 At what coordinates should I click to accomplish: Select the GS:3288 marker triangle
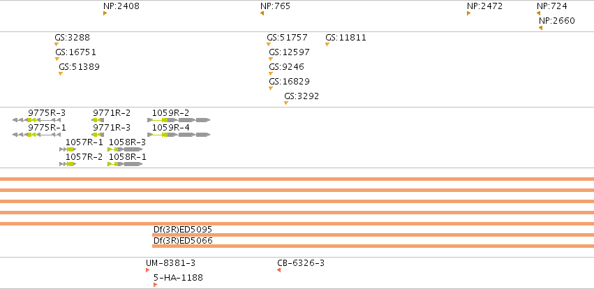pos(57,44)
